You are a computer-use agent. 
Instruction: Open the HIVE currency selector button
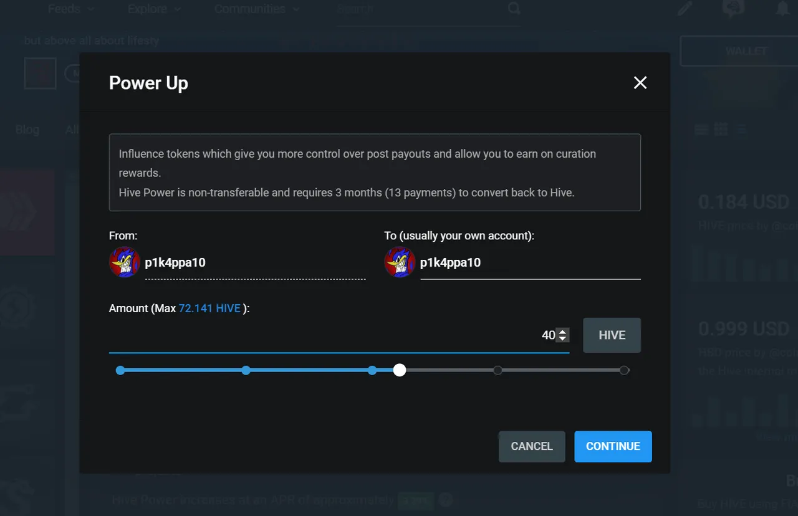click(612, 335)
